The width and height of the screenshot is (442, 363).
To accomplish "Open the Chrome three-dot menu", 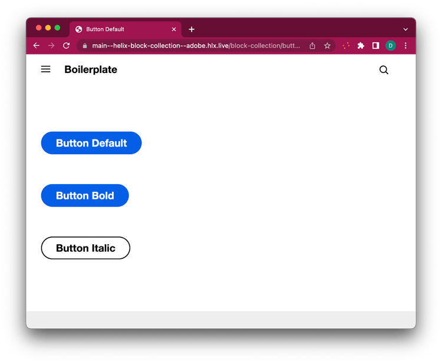I will (405, 45).
